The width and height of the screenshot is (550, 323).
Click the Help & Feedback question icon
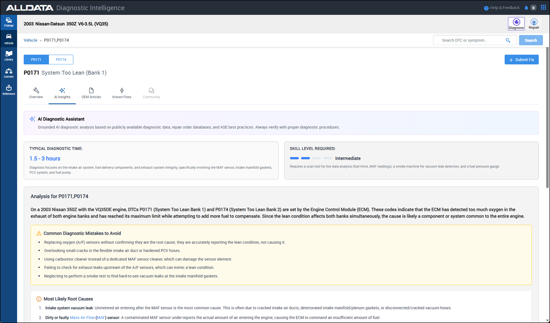coord(486,8)
